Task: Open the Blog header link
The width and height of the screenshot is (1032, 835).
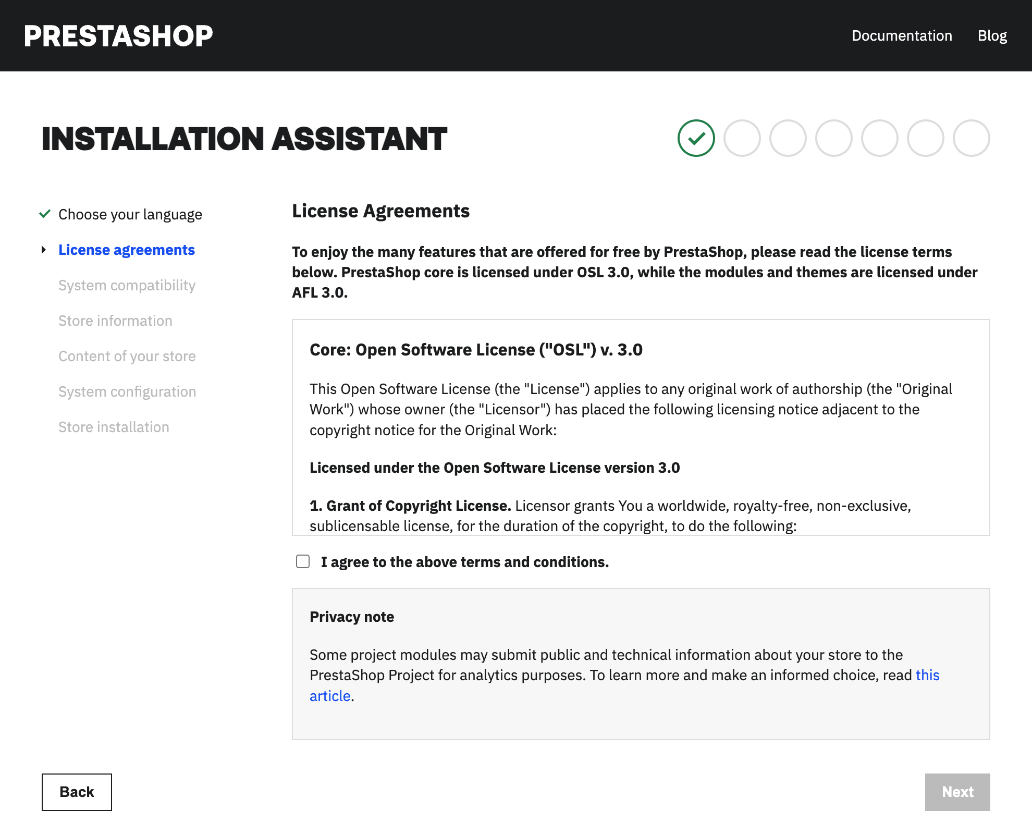Action: [992, 35]
